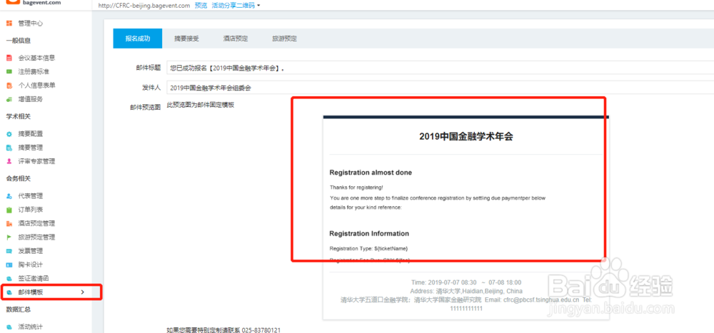The height and width of the screenshot is (333, 714).
Task: Open 旅游预定管理 menu item
Action: (x=36, y=237)
